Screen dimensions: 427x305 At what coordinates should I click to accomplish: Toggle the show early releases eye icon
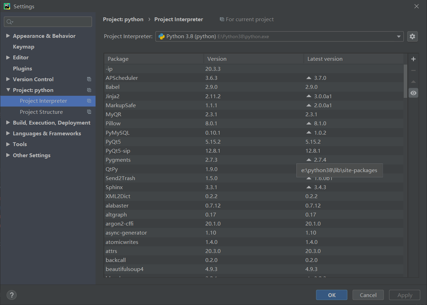click(413, 93)
